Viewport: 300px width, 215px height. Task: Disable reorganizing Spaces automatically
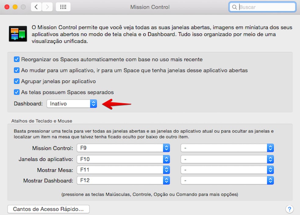coord(16,60)
